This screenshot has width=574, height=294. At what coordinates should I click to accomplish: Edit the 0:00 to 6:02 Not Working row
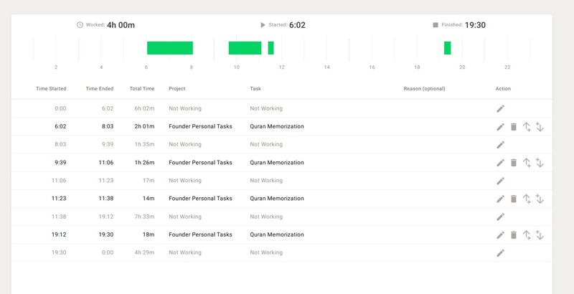click(x=500, y=108)
